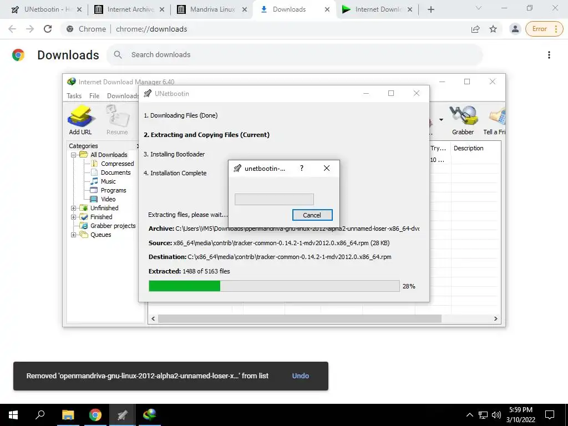Show hidden system tray icons
The image size is (568, 426).
pos(469,415)
